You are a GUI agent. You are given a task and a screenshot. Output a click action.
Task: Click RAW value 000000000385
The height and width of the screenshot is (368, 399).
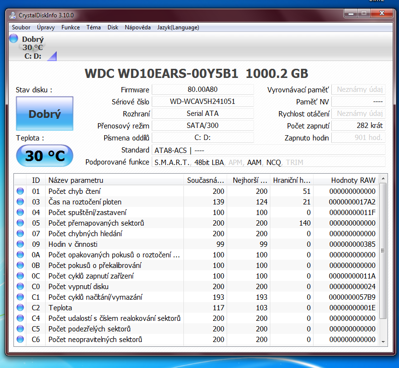[x=352, y=244]
